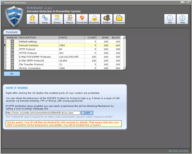Select the ports cell 25,465
This screenshot has width=192, height=154.
pos(71,60)
